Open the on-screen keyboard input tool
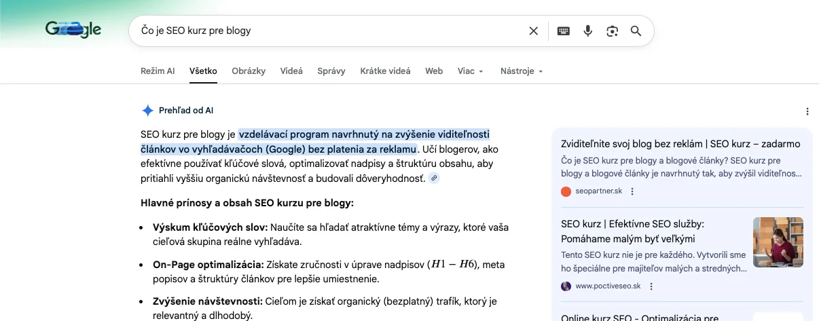The width and height of the screenshot is (819, 321). click(x=563, y=31)
